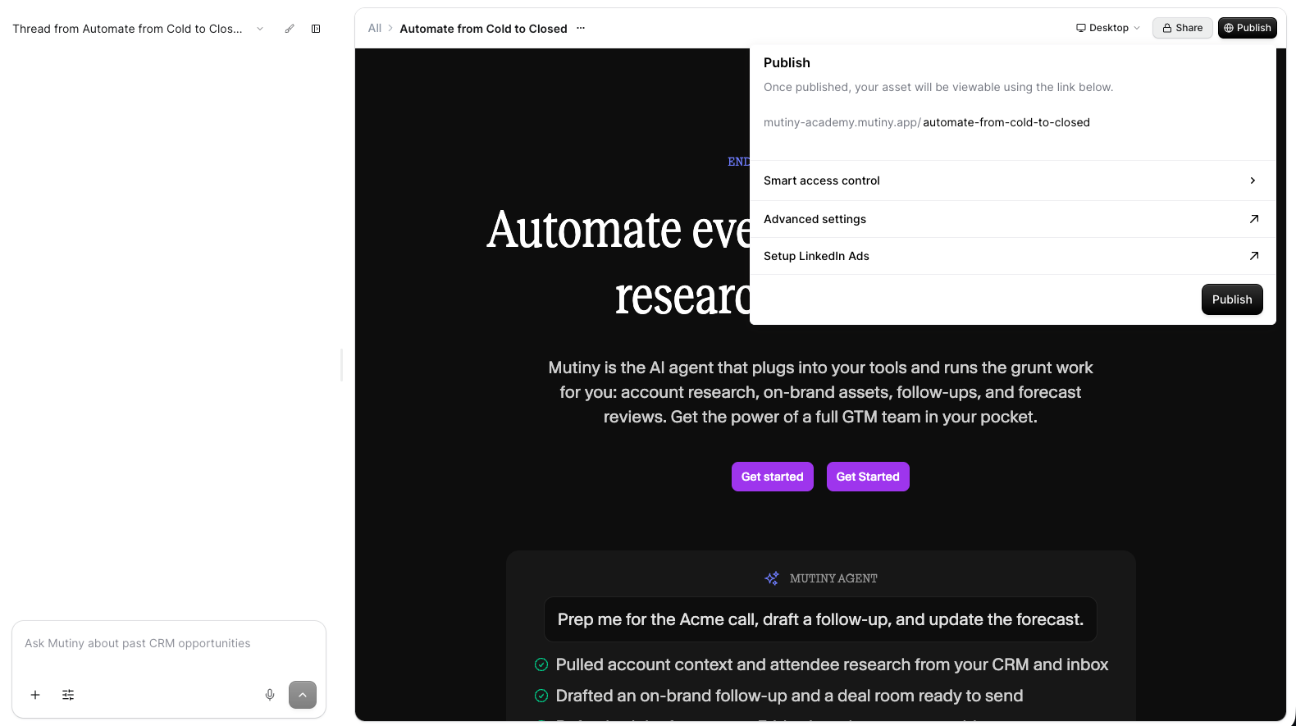Click the green check beside Pulled account context
The height and width of the screenshot is (726, 1296).
pos(541,664)
